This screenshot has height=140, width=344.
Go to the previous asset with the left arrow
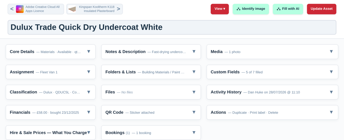[x=12, y=9]
